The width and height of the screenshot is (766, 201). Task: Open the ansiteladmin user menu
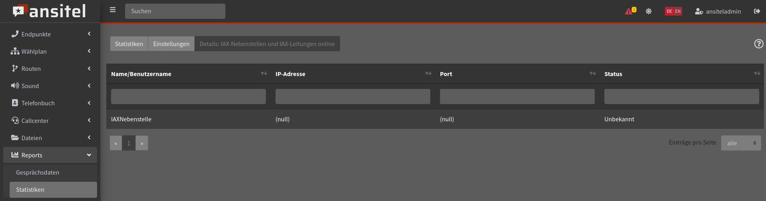[x=718, y=11]
